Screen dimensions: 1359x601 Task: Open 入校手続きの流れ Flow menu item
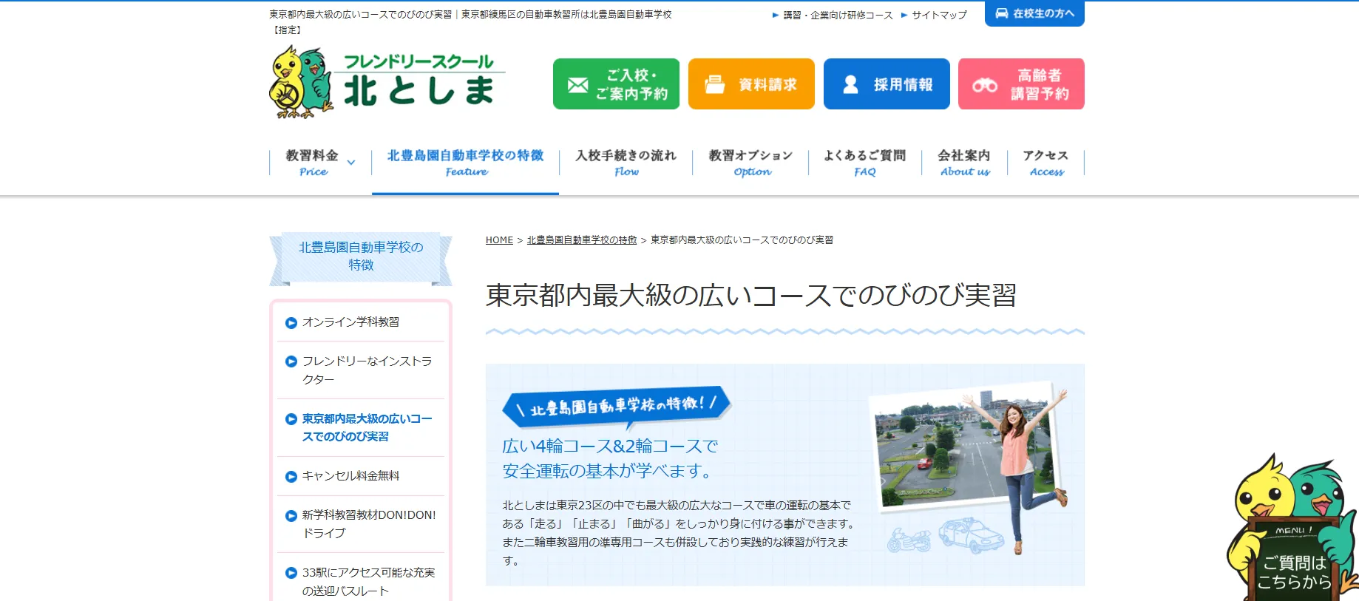626,163
